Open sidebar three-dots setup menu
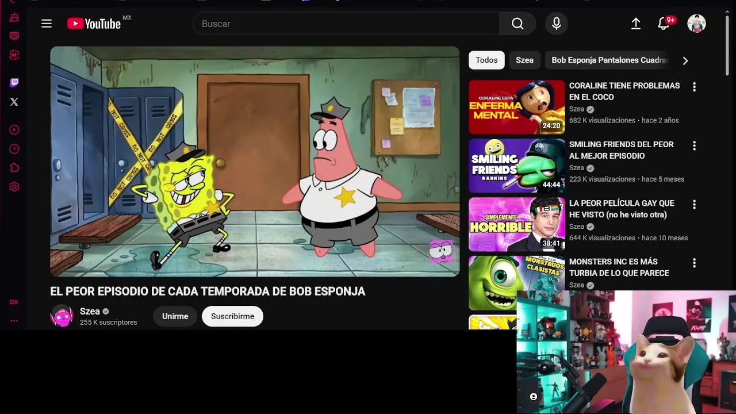This screenshot has height=414, width=736. coord(14,321)
